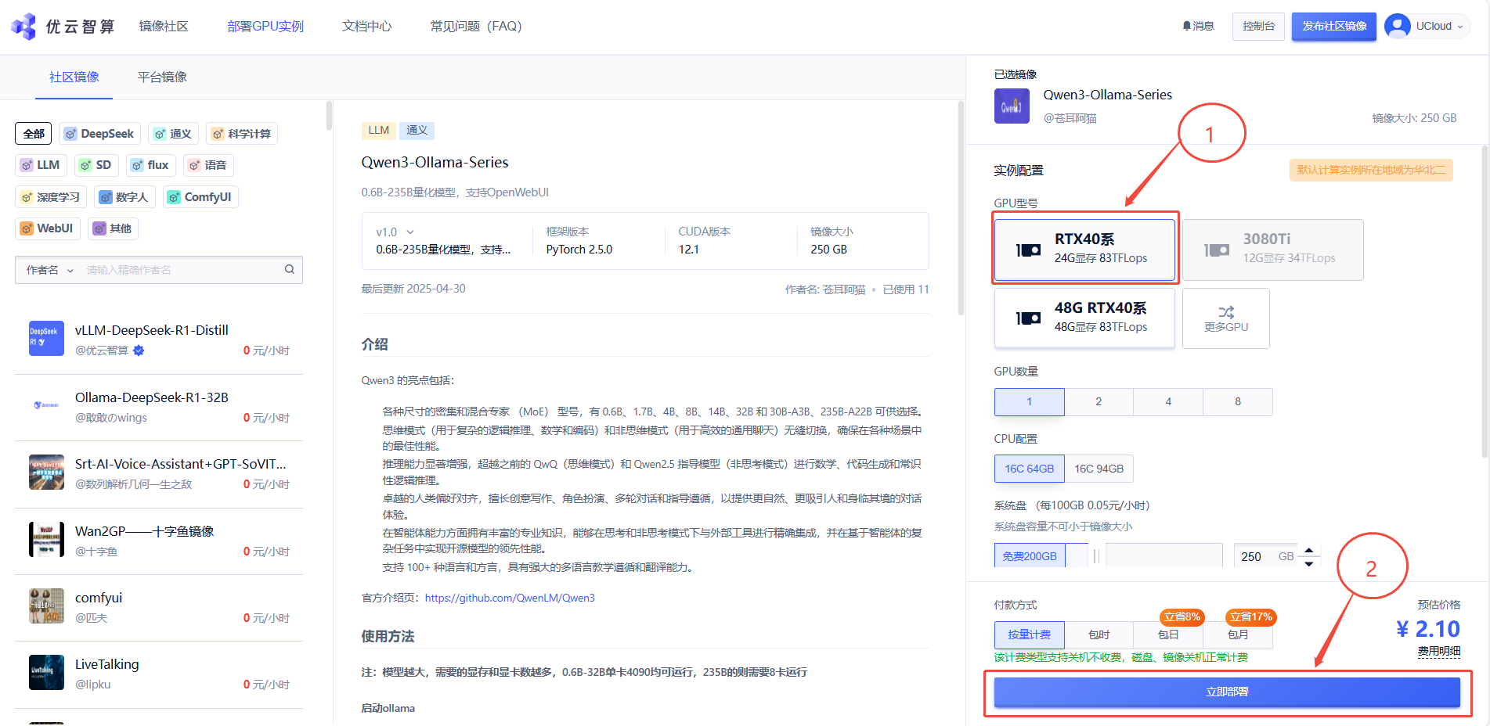Image resolution: width=1490 pixels, height=726 pixels.
Task: Filter by the 通义 tag
Action: click(x=173, y=134)
